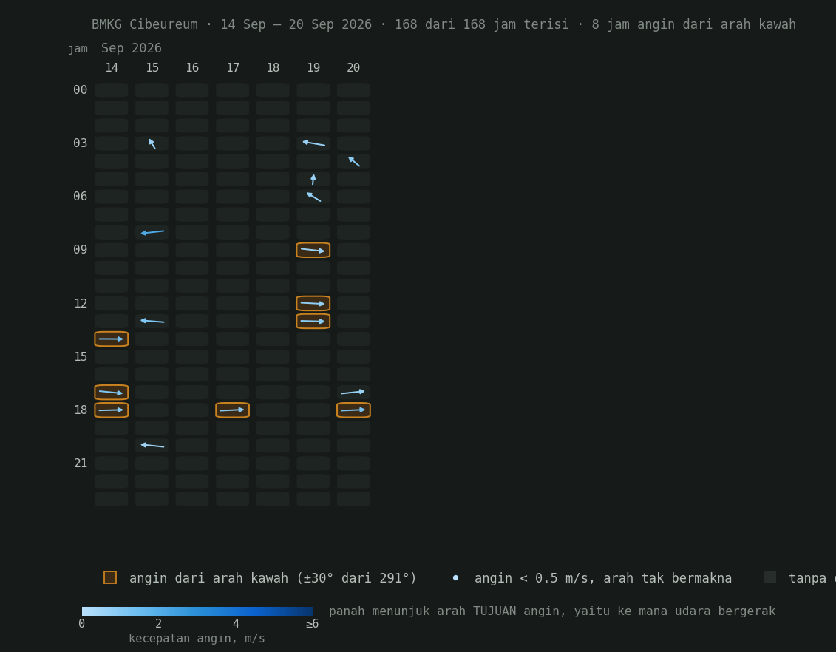The height and width of the screenshot is (652, 836).
Task: Click the upward arrow on 19 Sep at 05:00
Action: (313, 179)
